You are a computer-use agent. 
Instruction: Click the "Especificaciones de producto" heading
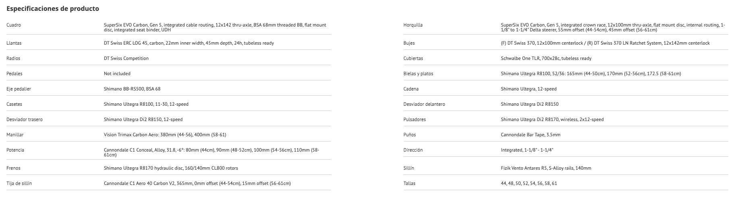click(53, 8)
